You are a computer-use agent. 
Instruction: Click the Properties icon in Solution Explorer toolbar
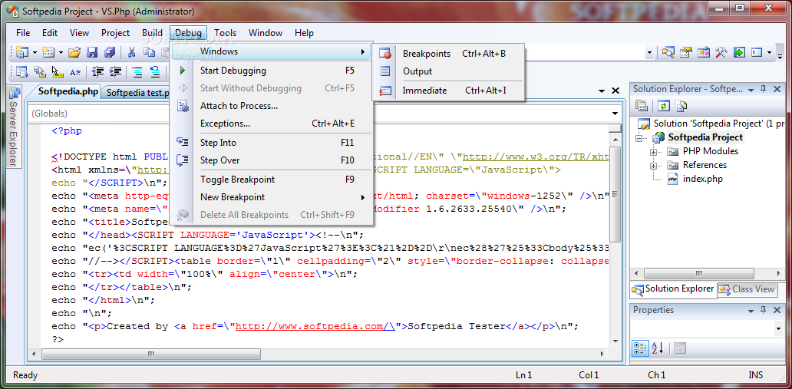(x=642, y=106)
